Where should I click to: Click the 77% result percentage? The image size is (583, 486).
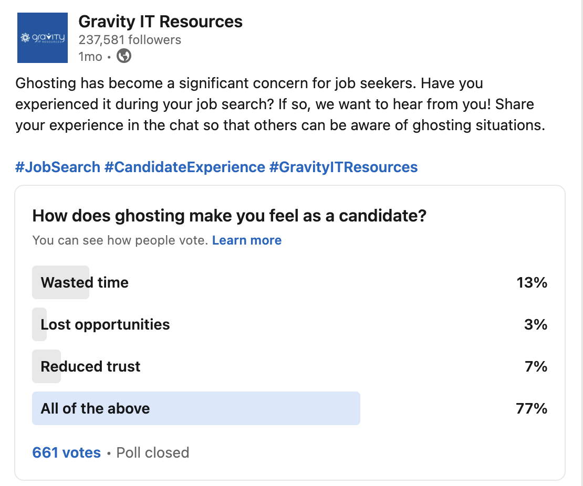(x=532, y=408)
